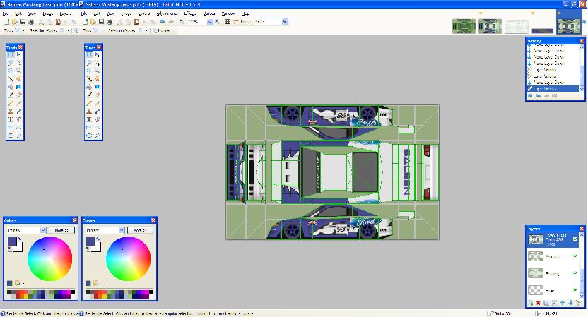Click the Zoom Out magnifier in toolbar
Image resolution: width=588 pixels, height=317 pixels.
[182, 22]
